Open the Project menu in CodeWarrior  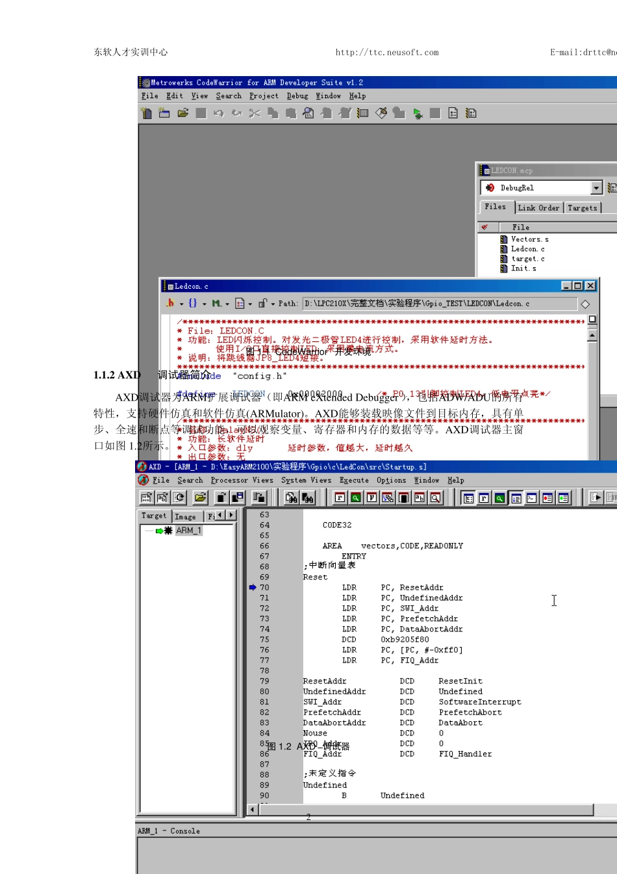tap(264, 96)
